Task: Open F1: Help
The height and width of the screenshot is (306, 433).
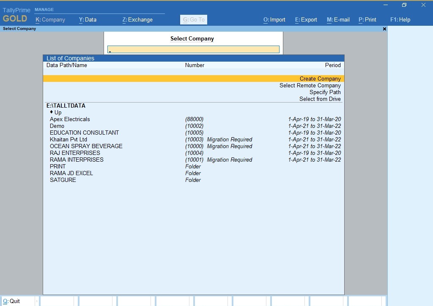Action: (x=400, y=19)
